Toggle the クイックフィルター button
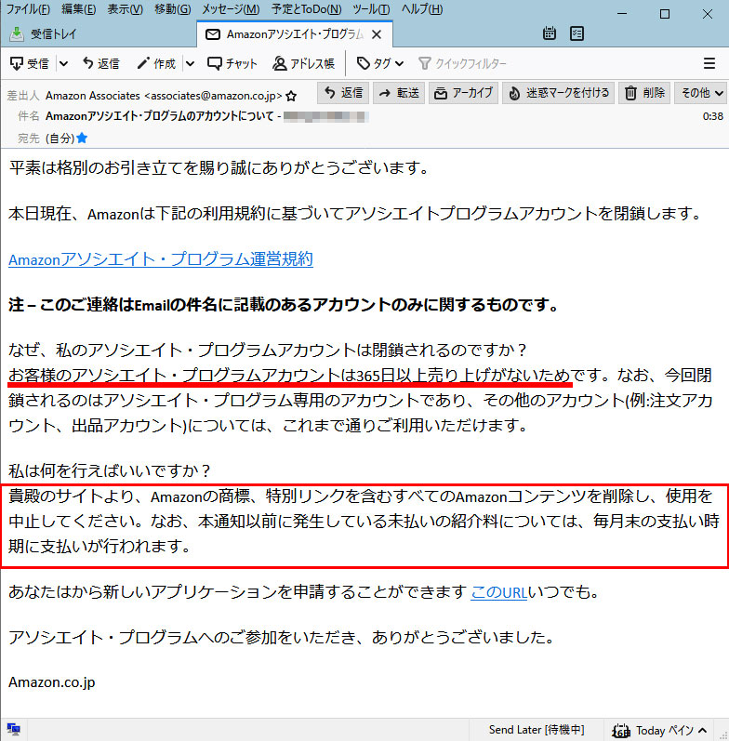 [x=462, y=63]
